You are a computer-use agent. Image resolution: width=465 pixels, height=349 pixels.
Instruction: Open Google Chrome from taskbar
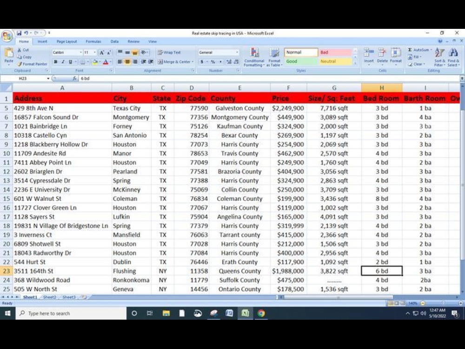click(x=261, y=313)
